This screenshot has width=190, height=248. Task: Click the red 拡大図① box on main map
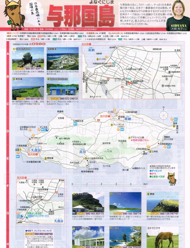(x=117, y=116)
